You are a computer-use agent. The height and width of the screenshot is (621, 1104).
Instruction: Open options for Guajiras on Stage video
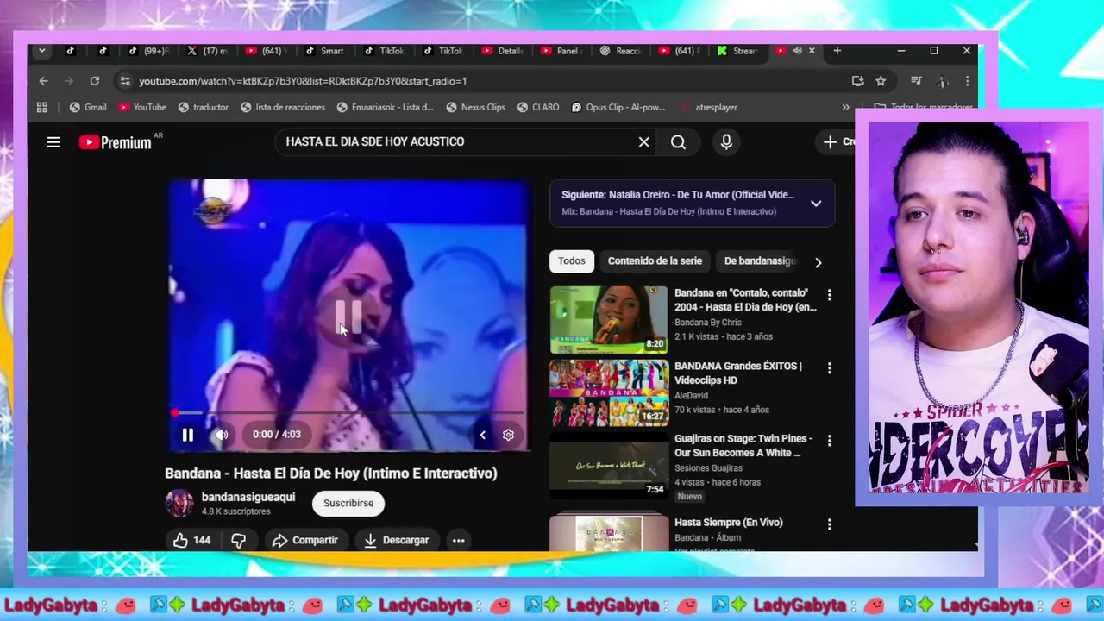(x=830, y=440)
